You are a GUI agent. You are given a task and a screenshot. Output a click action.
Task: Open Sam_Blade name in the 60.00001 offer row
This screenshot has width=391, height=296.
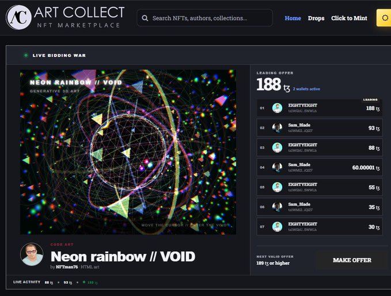[299, 165]
